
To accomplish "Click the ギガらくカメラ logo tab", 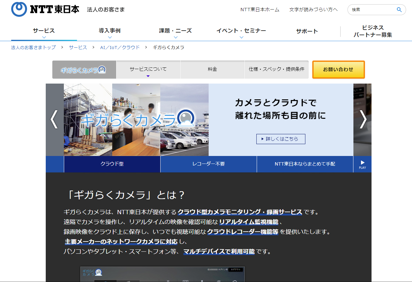I will tap(84, 69).
